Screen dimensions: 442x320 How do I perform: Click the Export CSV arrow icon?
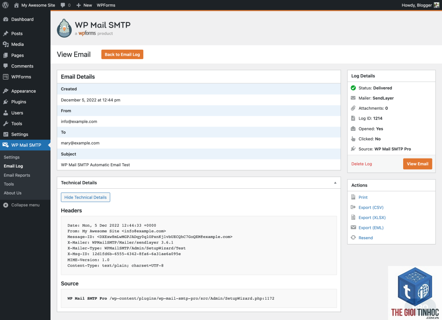(353, 207)
